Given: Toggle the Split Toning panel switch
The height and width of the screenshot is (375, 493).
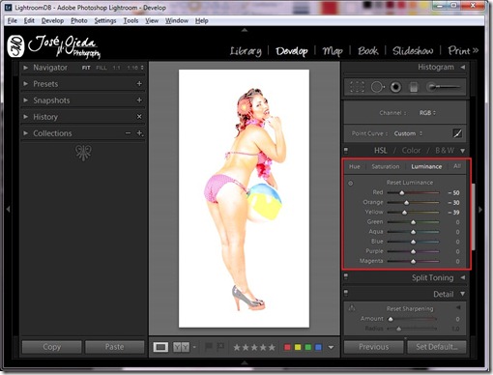Looking at the screenshot, I should 346,276.
